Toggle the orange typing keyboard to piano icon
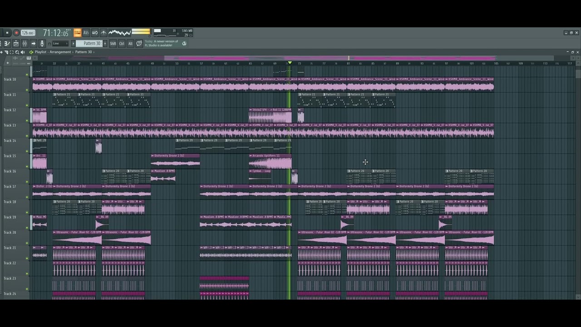Image resolution: width=581 pixels, height=327 pixels. pos(78,33)
